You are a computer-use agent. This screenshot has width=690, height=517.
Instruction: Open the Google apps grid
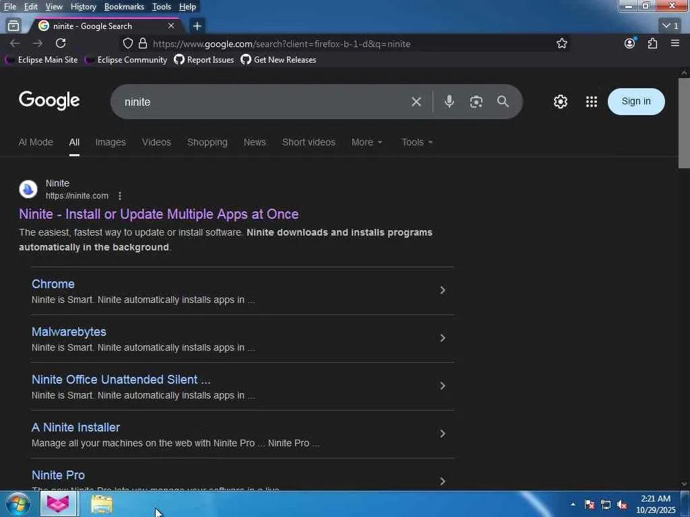pos(592,102)
